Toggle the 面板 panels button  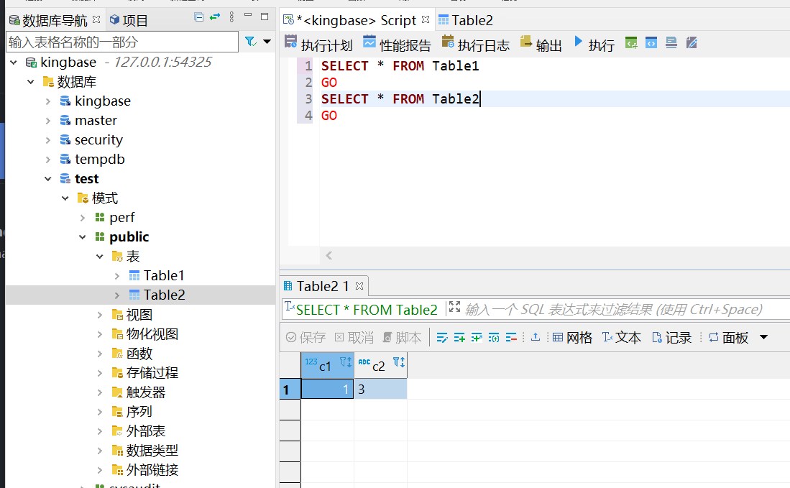tap(728, 337)
